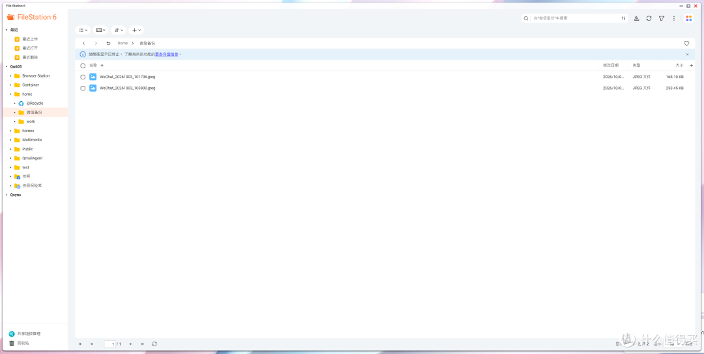704x354 pixels.
Task: Check the box for WeChat_20261003_101706.jpeg
Action: (83, 77)
